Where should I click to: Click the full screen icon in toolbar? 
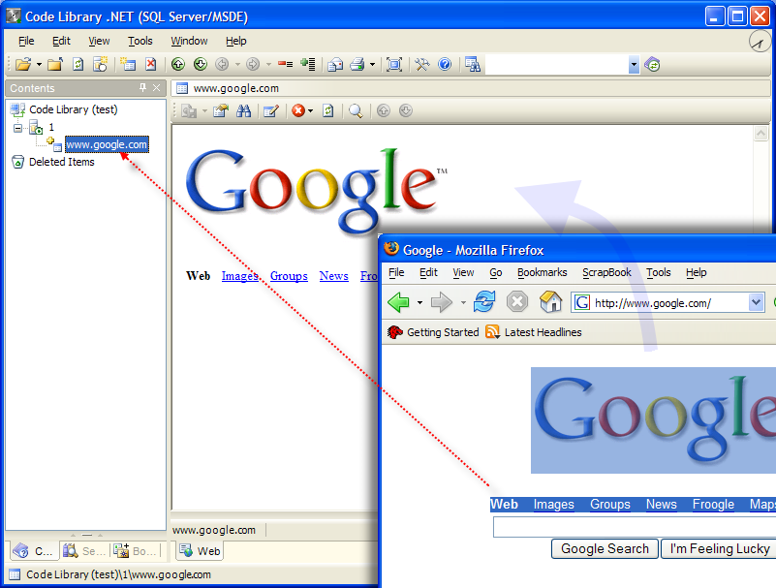pos(394,64)
